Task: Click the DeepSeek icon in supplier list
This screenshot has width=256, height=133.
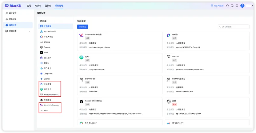Action: click(42, 73)
